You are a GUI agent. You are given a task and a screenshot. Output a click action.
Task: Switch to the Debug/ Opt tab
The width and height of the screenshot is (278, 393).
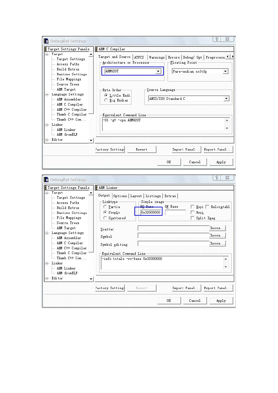coord(193,57)
